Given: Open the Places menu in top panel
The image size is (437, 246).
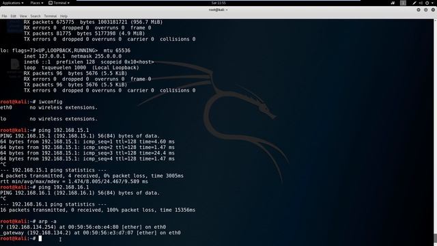Looking at the screenshot, I should pyautogui.click(x=37, y=3).
